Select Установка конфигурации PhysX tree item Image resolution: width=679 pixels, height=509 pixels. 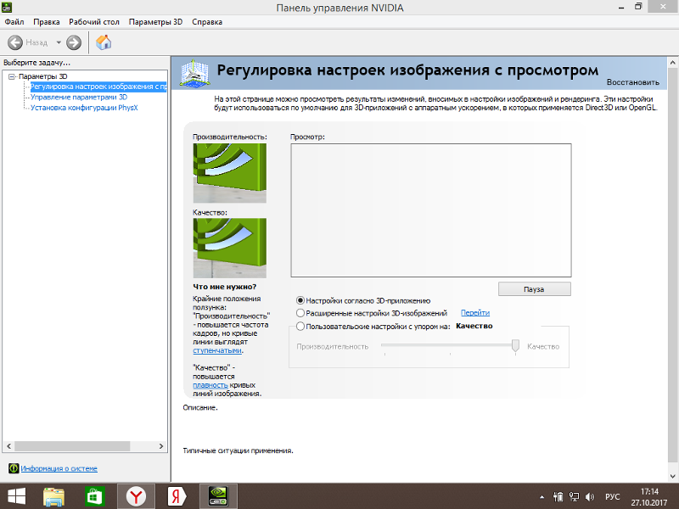click(84, 108)
